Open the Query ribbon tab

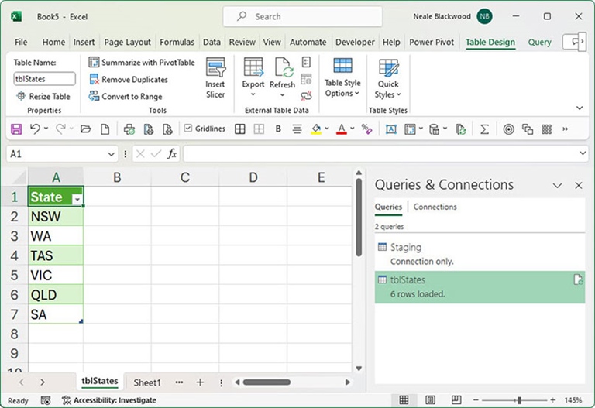(x=539, y=42)
